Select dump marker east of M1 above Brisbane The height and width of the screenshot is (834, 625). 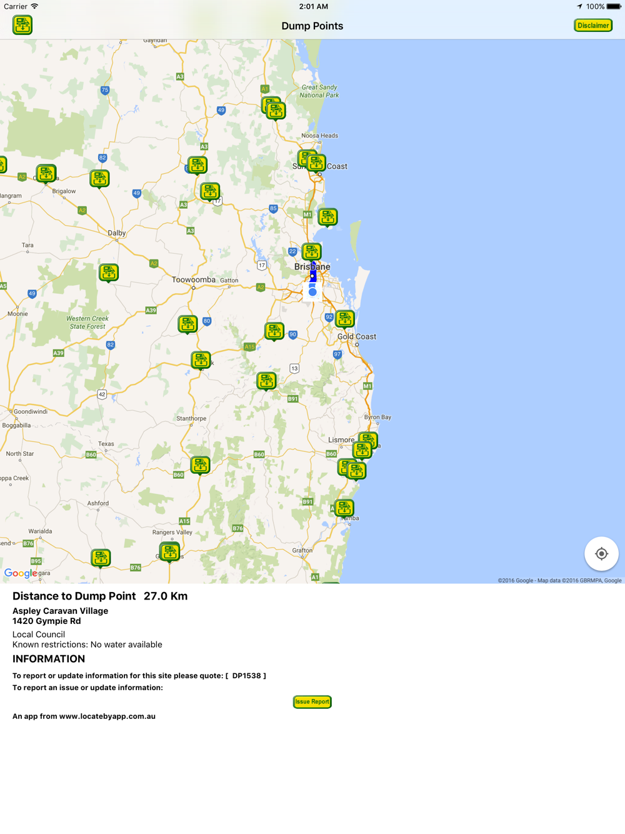click(327, 217)
